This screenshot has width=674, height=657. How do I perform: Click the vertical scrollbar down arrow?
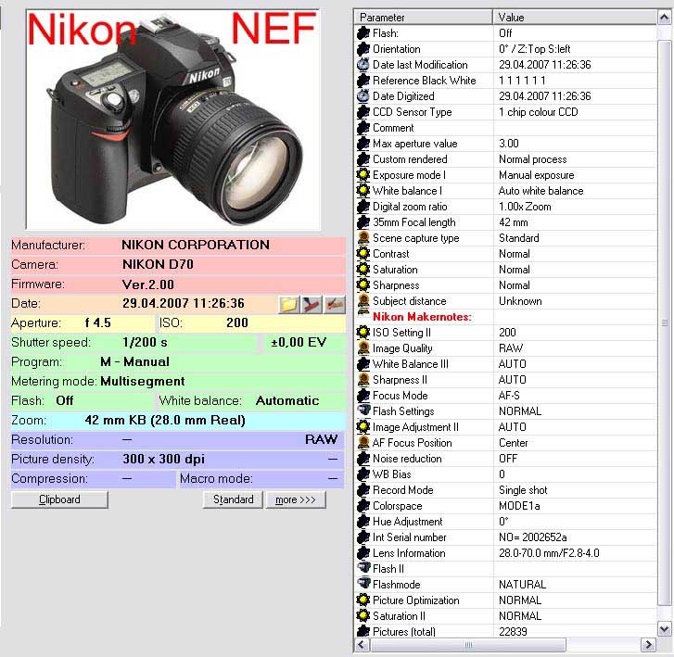coord(664,629)
